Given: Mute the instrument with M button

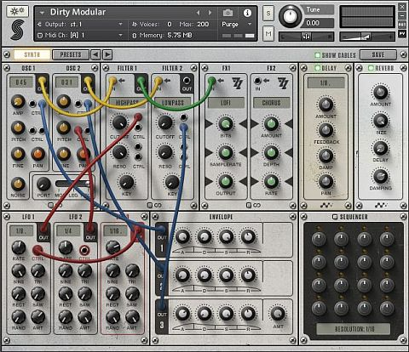Looking at the screenshot, I should 268,34.
